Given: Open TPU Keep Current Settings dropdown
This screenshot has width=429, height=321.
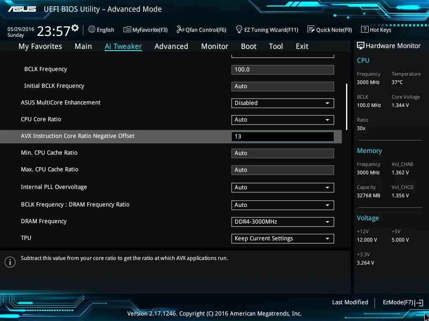Looking at the screenshot, I should [x=282, y=238].
